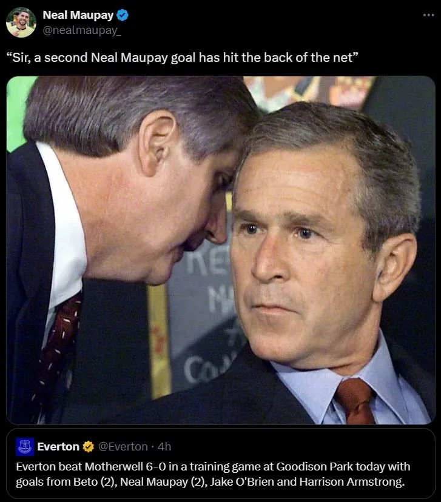Click the blue verified badge
This screenshot has width=441, height=502.
coord(123,15)
